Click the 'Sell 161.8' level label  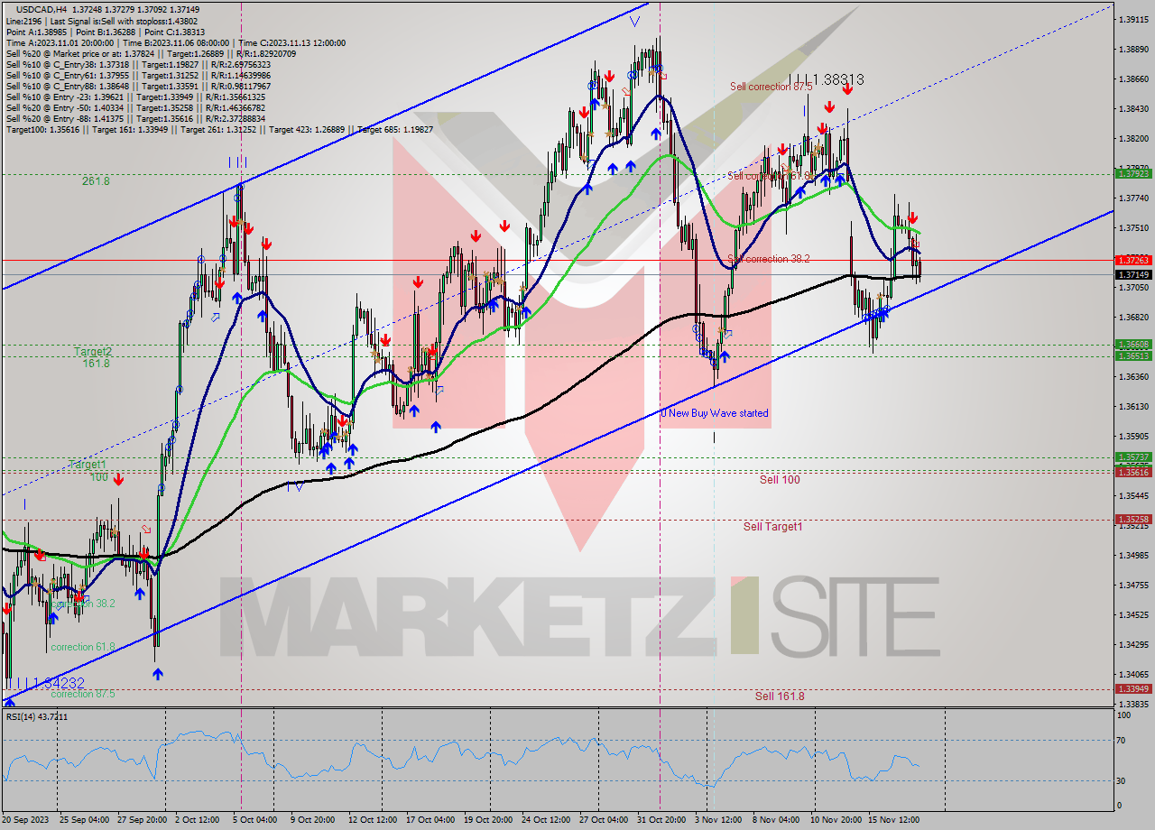coord(780,696)
